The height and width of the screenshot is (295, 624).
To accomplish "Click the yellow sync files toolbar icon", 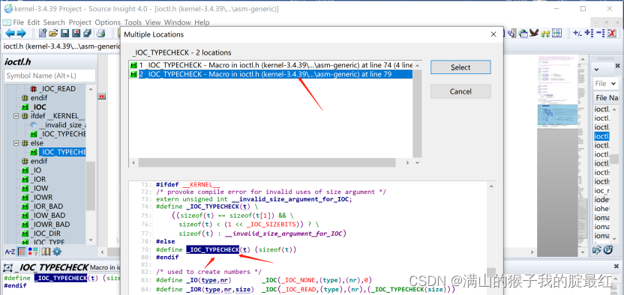I will point(545,34).
